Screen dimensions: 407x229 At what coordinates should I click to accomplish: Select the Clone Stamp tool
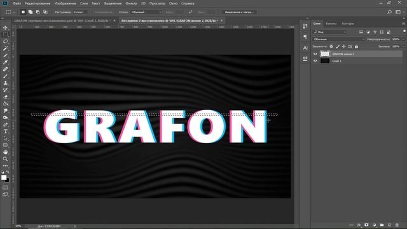click(5, 83)
